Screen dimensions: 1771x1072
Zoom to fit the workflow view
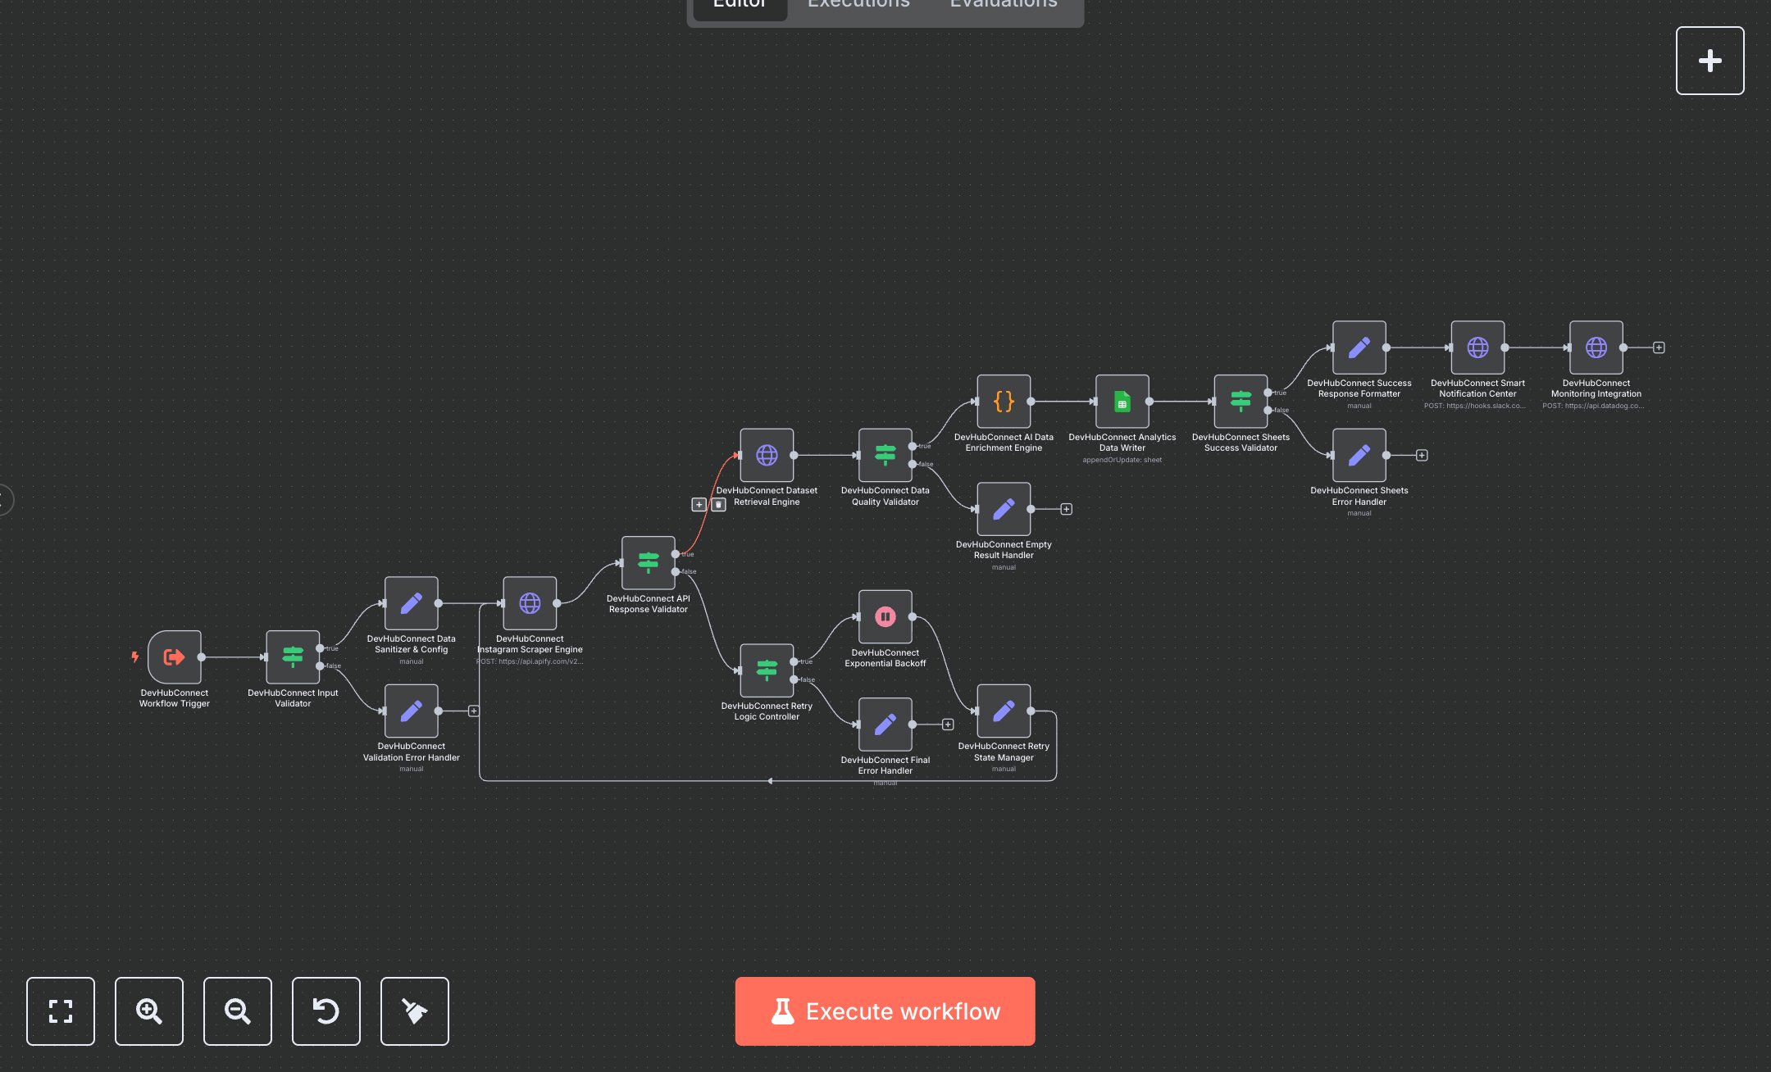(61, 1011)
